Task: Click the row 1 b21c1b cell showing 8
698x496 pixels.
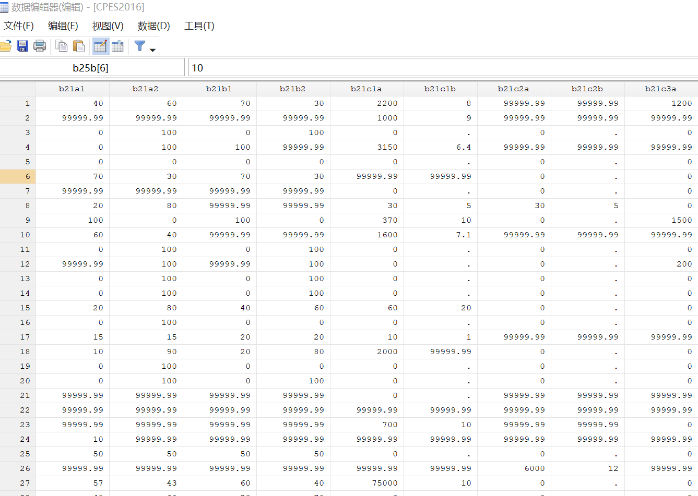Action: point(440,103)
